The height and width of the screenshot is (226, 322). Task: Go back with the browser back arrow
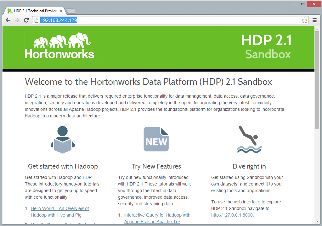8,20
